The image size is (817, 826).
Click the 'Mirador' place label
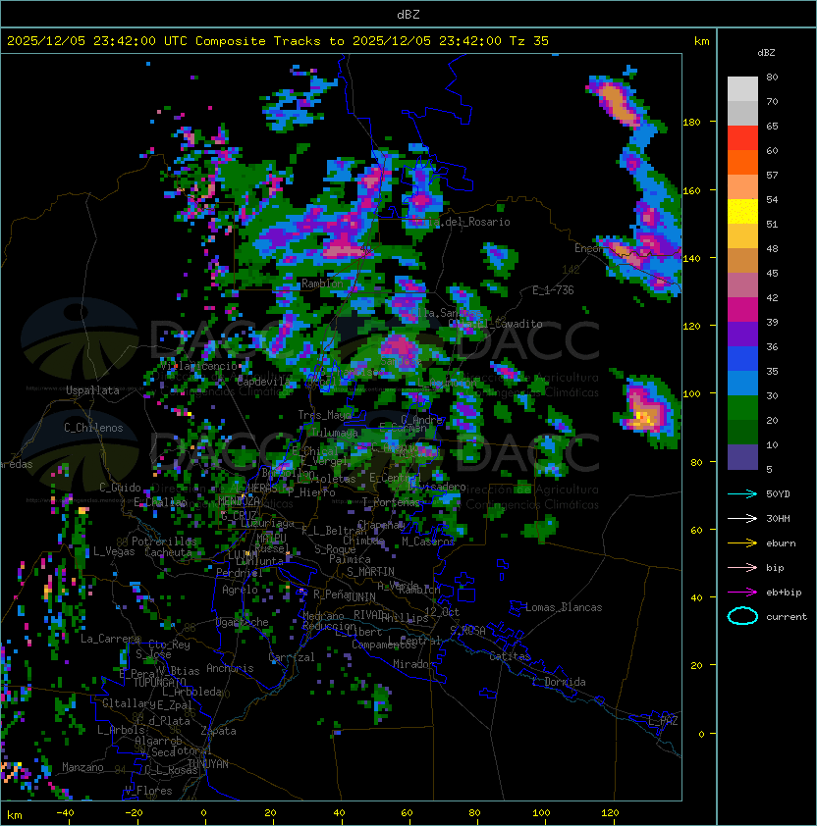[414, 664]
